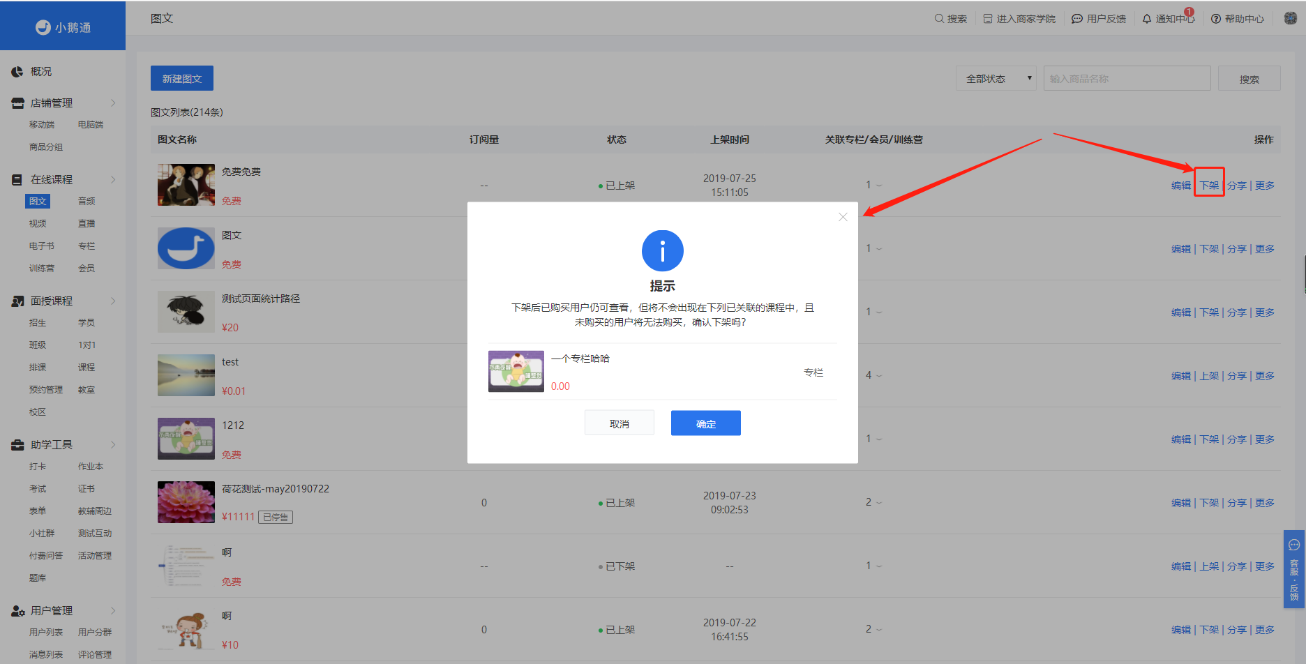
Task: Click the 店铺管理 shop icon
Action: click(x=17, y=103)
